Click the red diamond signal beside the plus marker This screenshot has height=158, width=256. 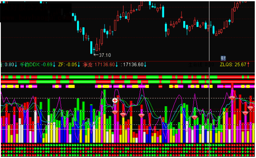click(115, 112)
